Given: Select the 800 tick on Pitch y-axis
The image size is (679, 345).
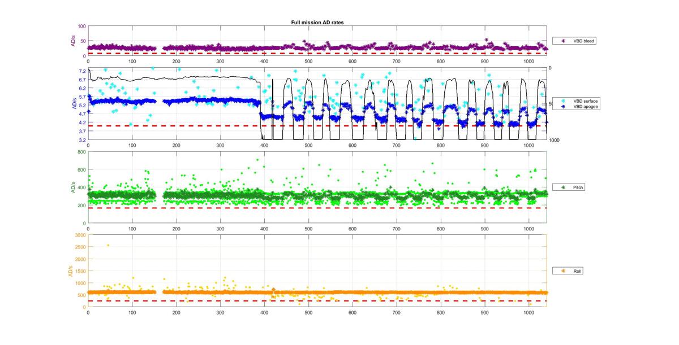Looking at the screenshot, I should [81, 152].
